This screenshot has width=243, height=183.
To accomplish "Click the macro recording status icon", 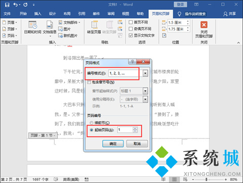I will 87,179.
